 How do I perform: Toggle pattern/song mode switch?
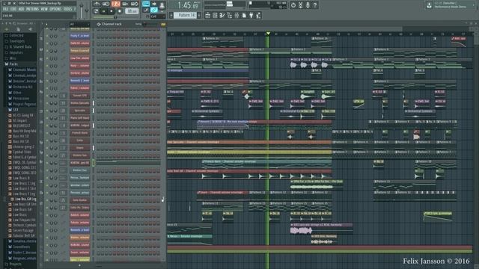[x=96, y=11]
